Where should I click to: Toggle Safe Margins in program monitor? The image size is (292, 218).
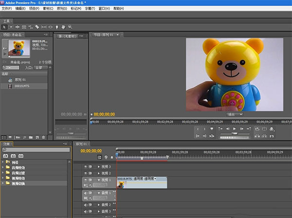[264, 129]
